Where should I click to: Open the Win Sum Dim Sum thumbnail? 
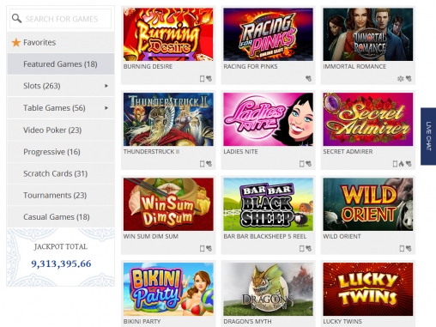[168, 204]
